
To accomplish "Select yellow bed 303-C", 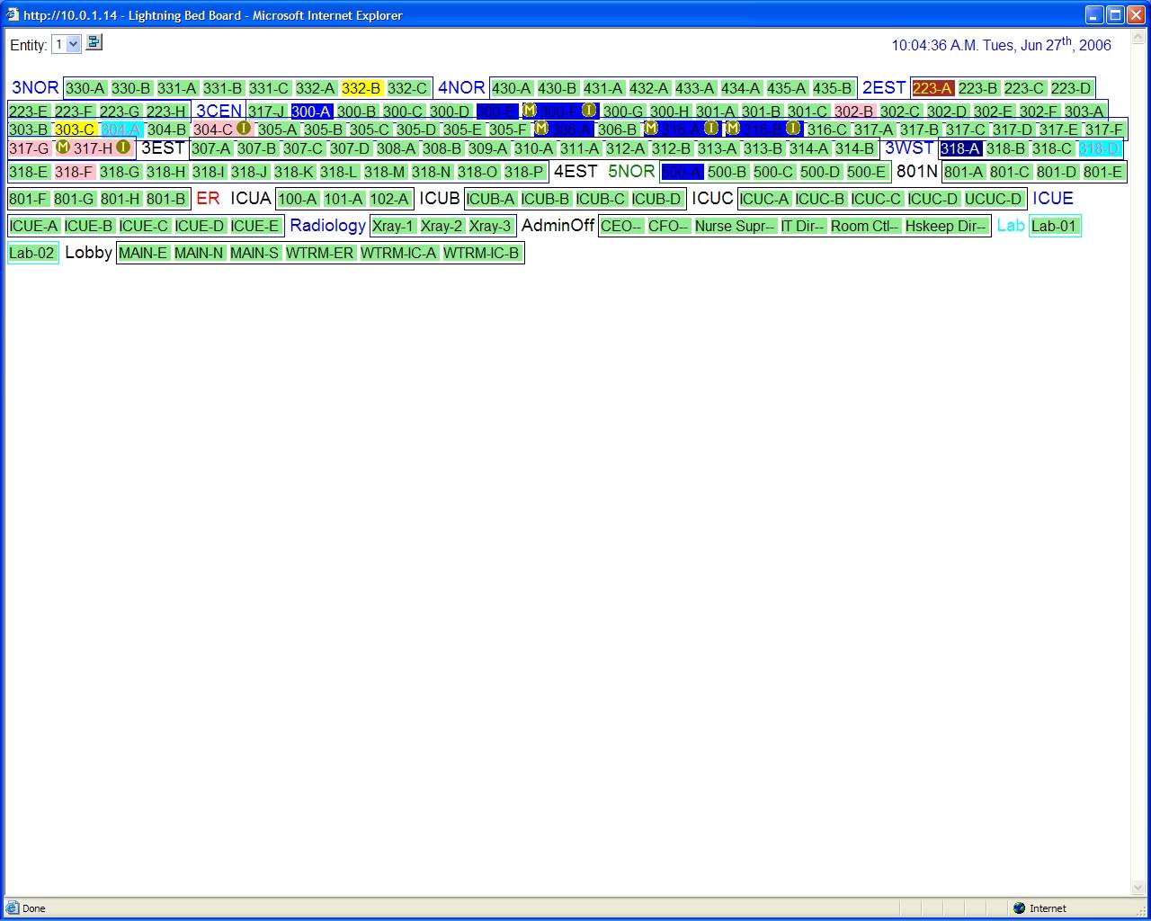I will coord(75,130).
